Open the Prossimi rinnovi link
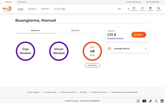 (115, 38)
